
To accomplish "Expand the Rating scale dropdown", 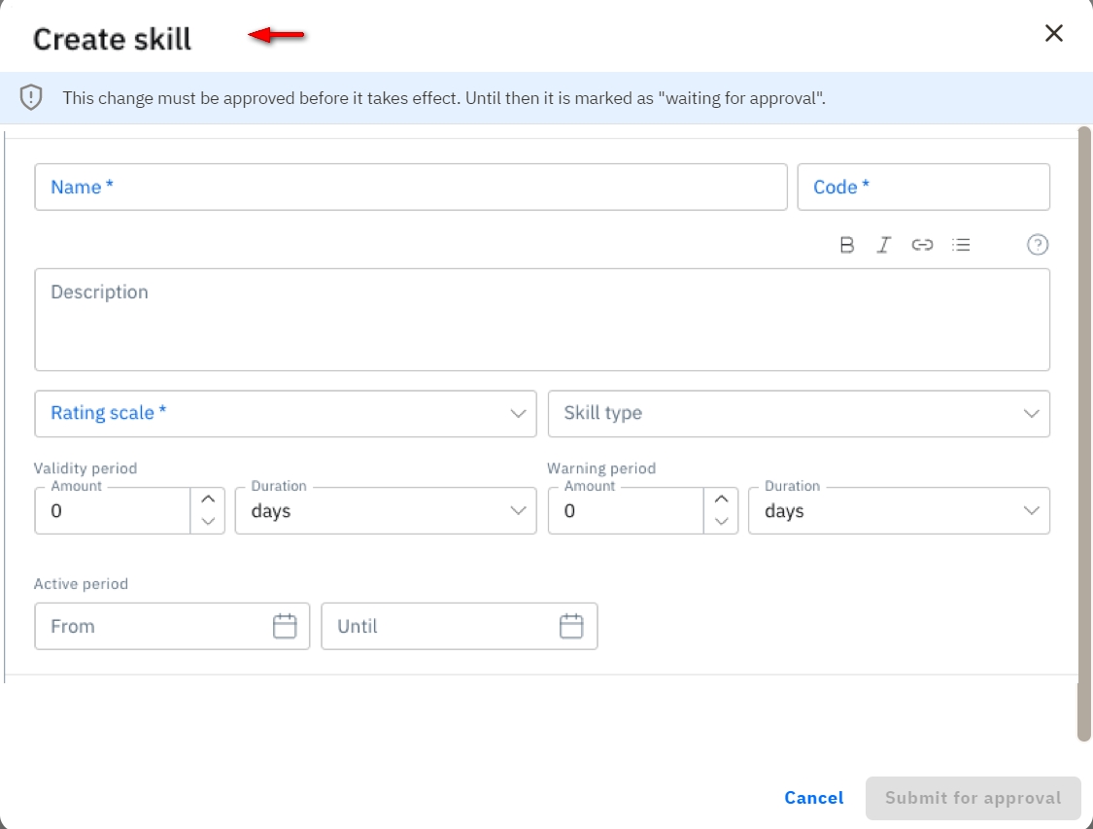I will point(285,414).
